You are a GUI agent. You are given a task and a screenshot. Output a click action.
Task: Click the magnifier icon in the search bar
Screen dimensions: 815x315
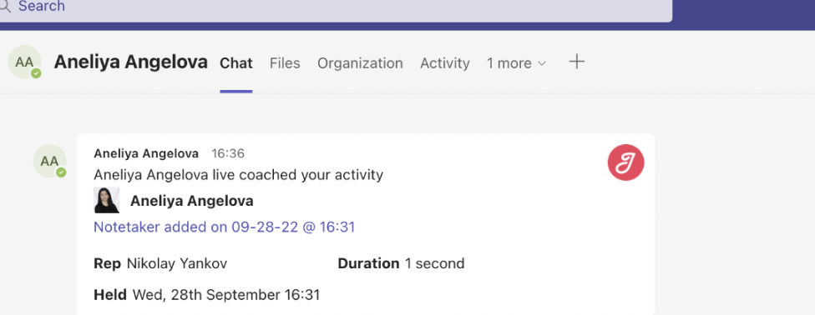4,6
